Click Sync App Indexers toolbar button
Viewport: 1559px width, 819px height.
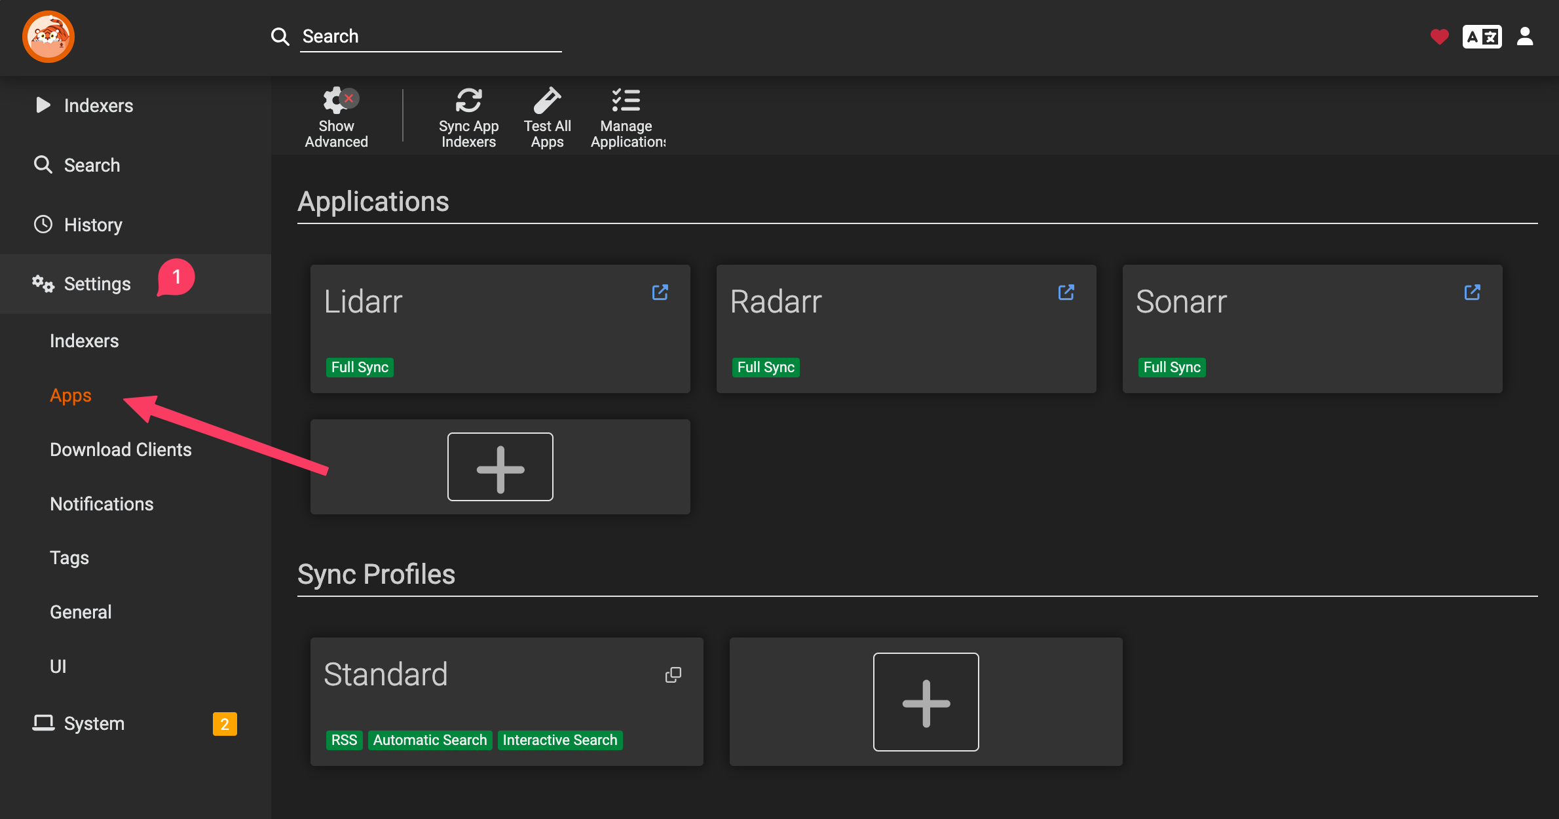coord(469,118)
